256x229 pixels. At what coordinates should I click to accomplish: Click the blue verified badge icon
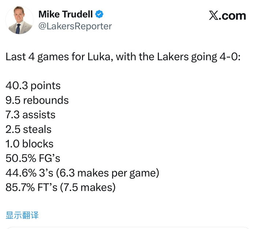(x=99, y=15)
